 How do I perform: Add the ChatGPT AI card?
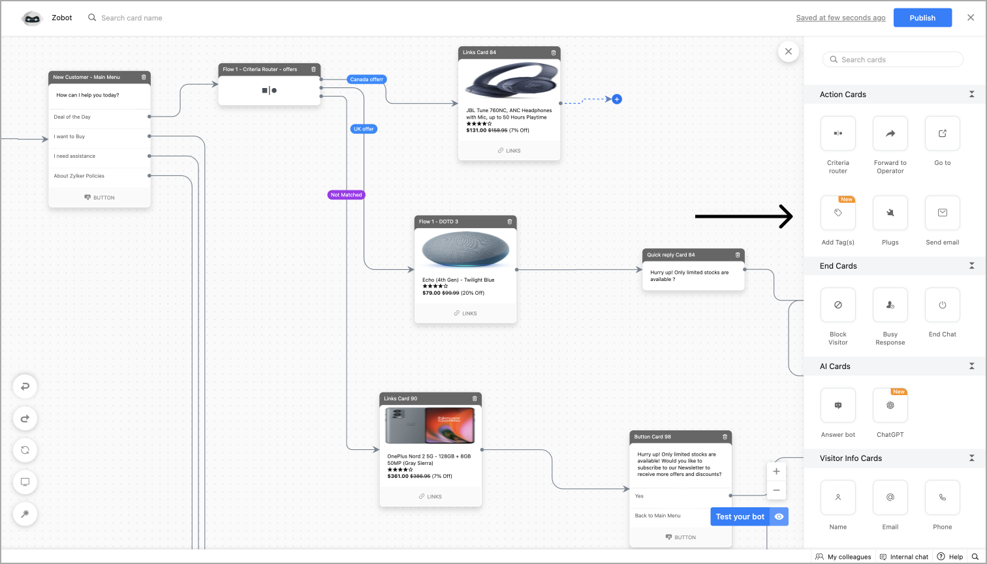[x=890, y=406]
